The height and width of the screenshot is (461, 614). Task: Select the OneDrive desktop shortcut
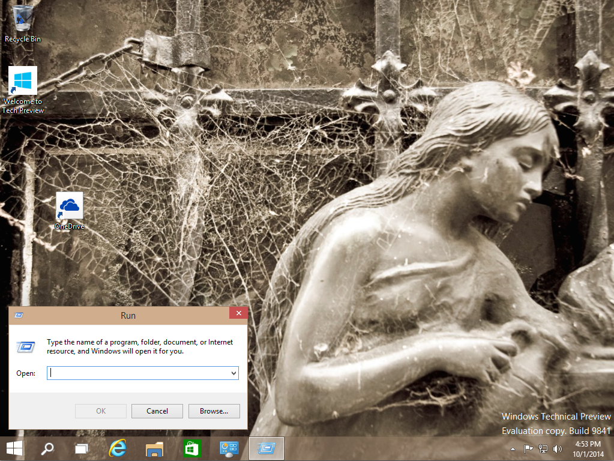point(70,211)
